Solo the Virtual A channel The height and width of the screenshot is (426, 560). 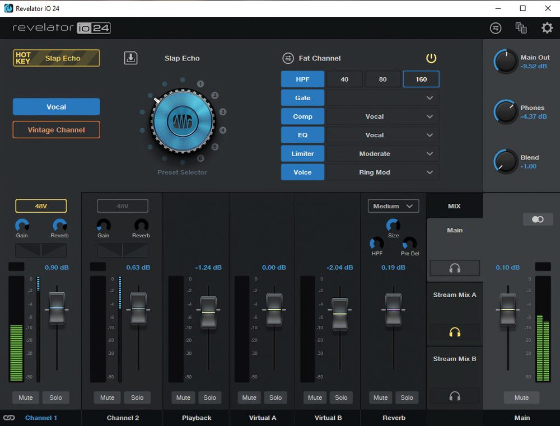pos(276,397)
